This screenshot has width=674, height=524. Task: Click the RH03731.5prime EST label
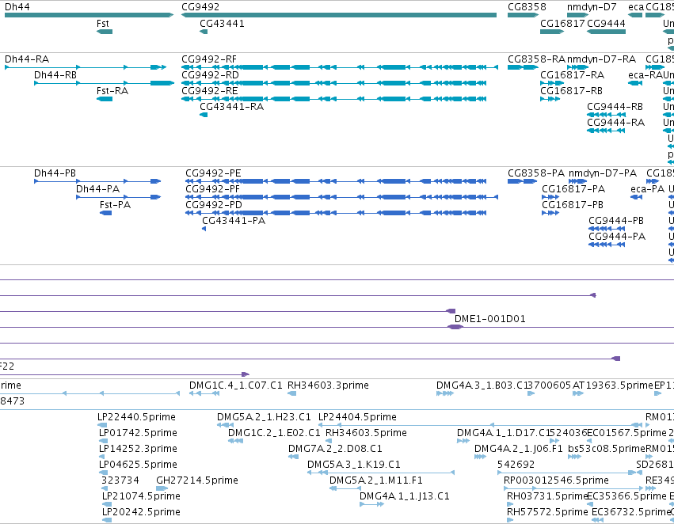[547, 496]
